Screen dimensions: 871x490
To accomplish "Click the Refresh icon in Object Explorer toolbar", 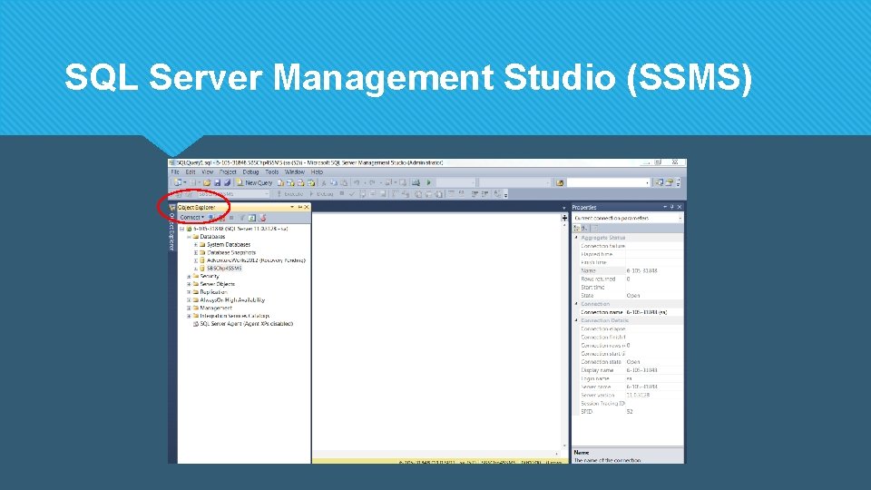I will pos(251,218).
